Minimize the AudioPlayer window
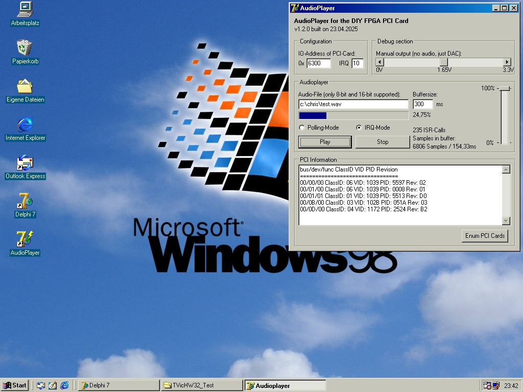Screen dimensions: 523x392 tap(496, 8)
